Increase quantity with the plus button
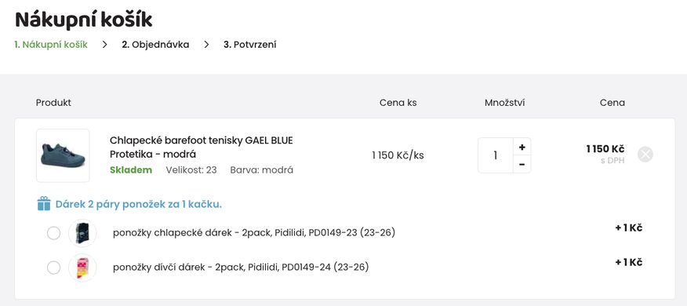Image resolution: width=687 pixels, height=306 pixels. point(522,147)
